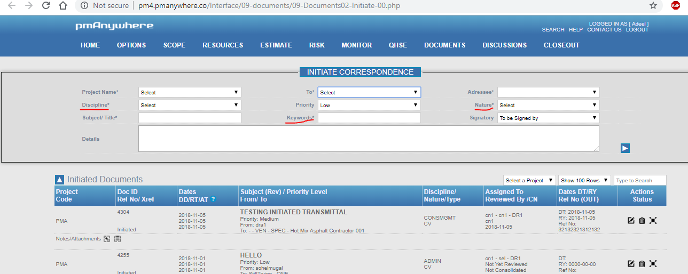Collapse the Initiated Documents section
This screenshot has width=688, height=274.
pos(60,180)
